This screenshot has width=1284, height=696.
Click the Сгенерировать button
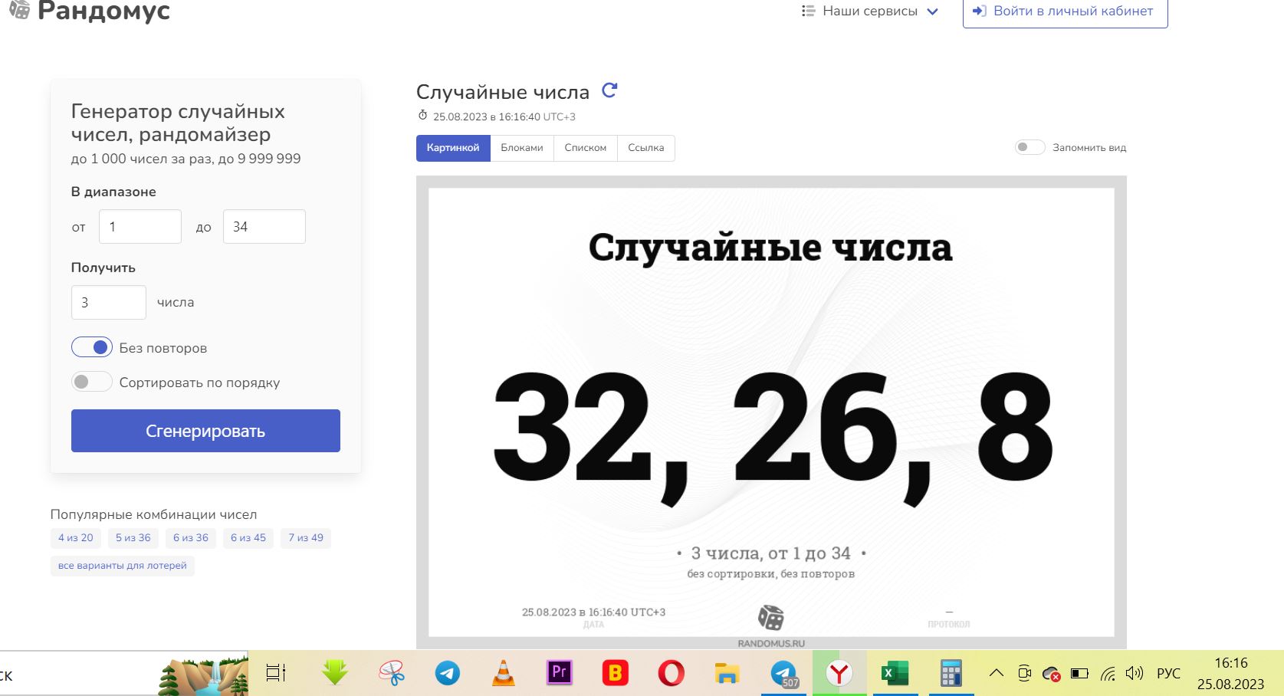point(205,431)
